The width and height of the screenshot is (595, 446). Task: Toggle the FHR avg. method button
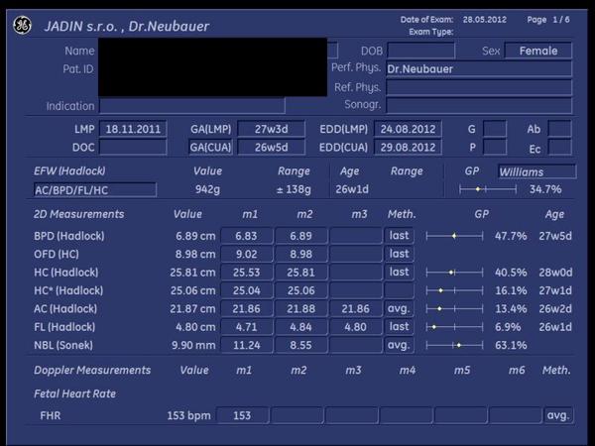558,415
